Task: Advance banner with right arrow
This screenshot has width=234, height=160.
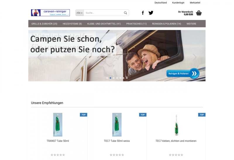Action: click(195, 56)
